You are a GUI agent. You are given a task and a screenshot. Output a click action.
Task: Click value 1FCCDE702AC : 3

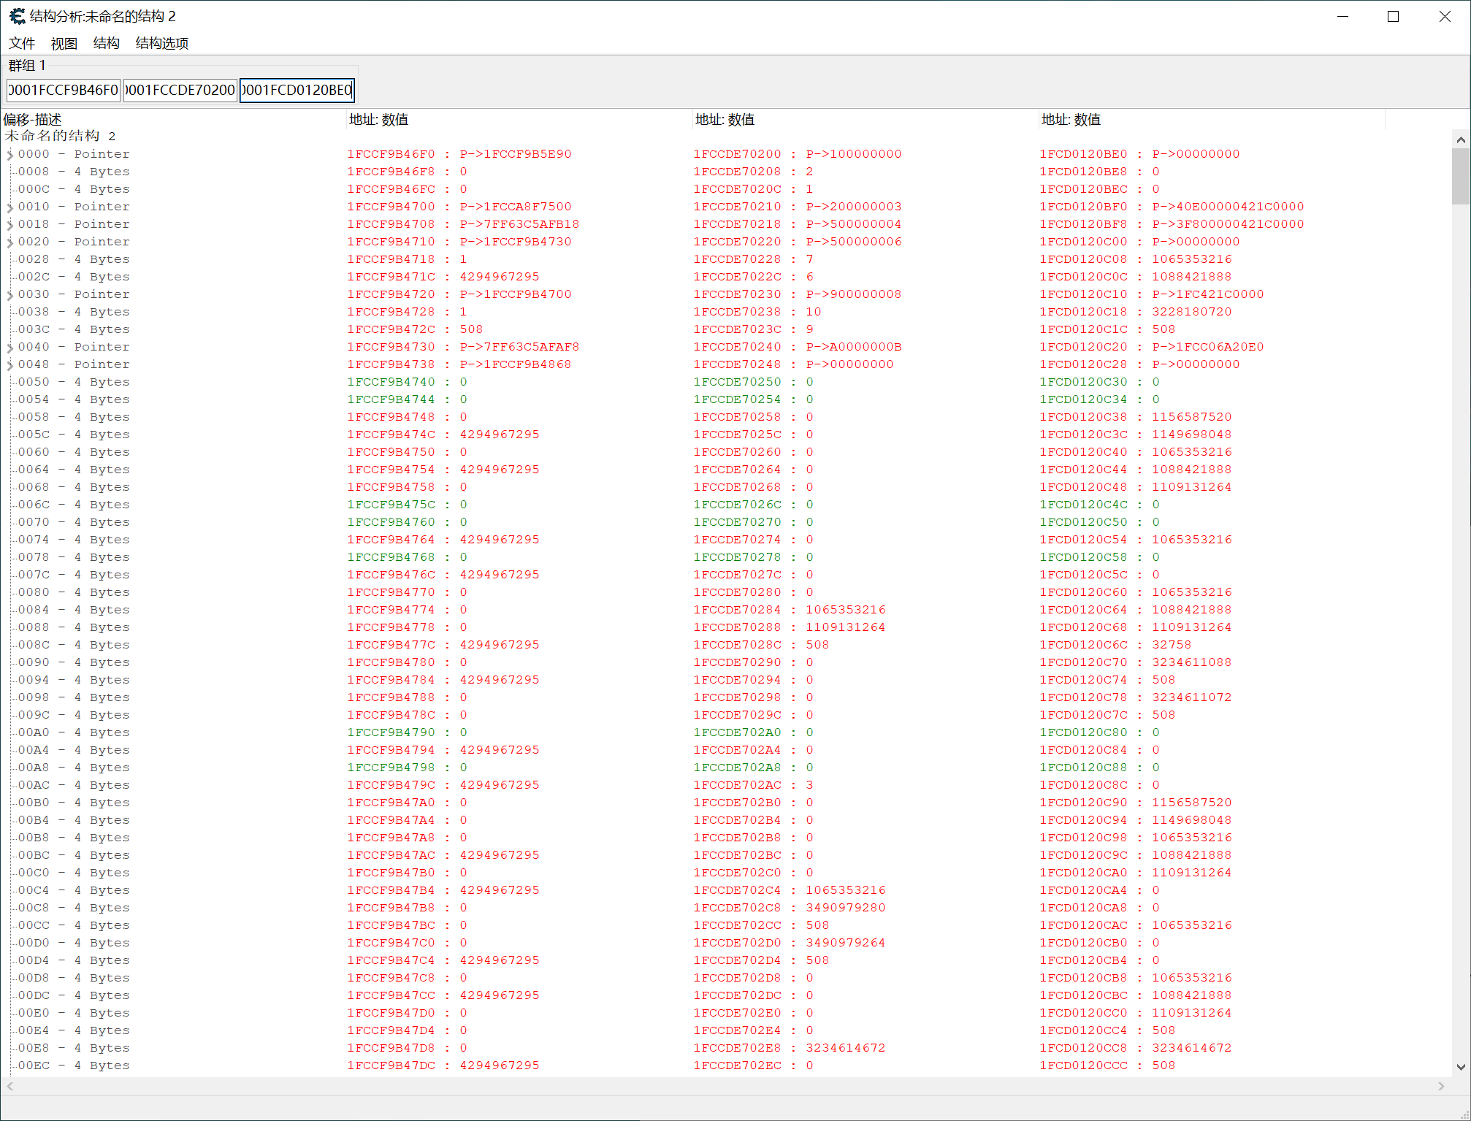point(754,785)
